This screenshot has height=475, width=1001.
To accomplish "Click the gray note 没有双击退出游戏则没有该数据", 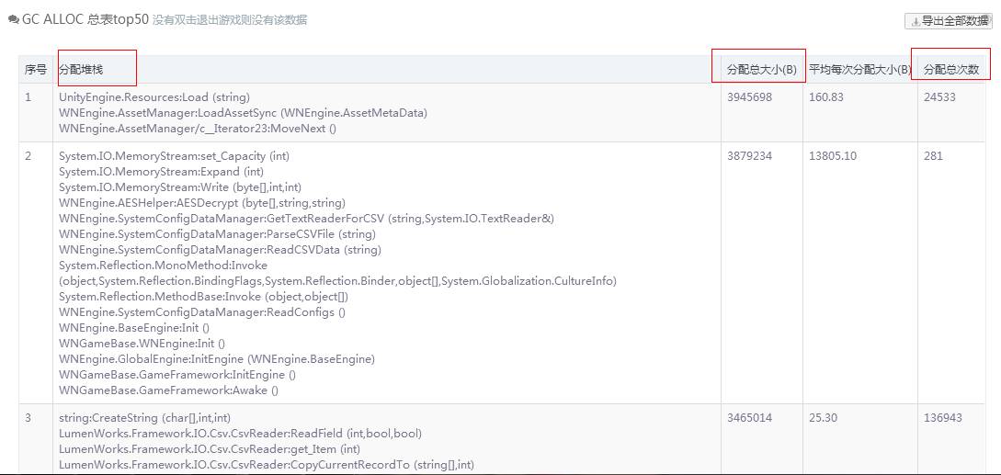I will (x=230, y=20).
